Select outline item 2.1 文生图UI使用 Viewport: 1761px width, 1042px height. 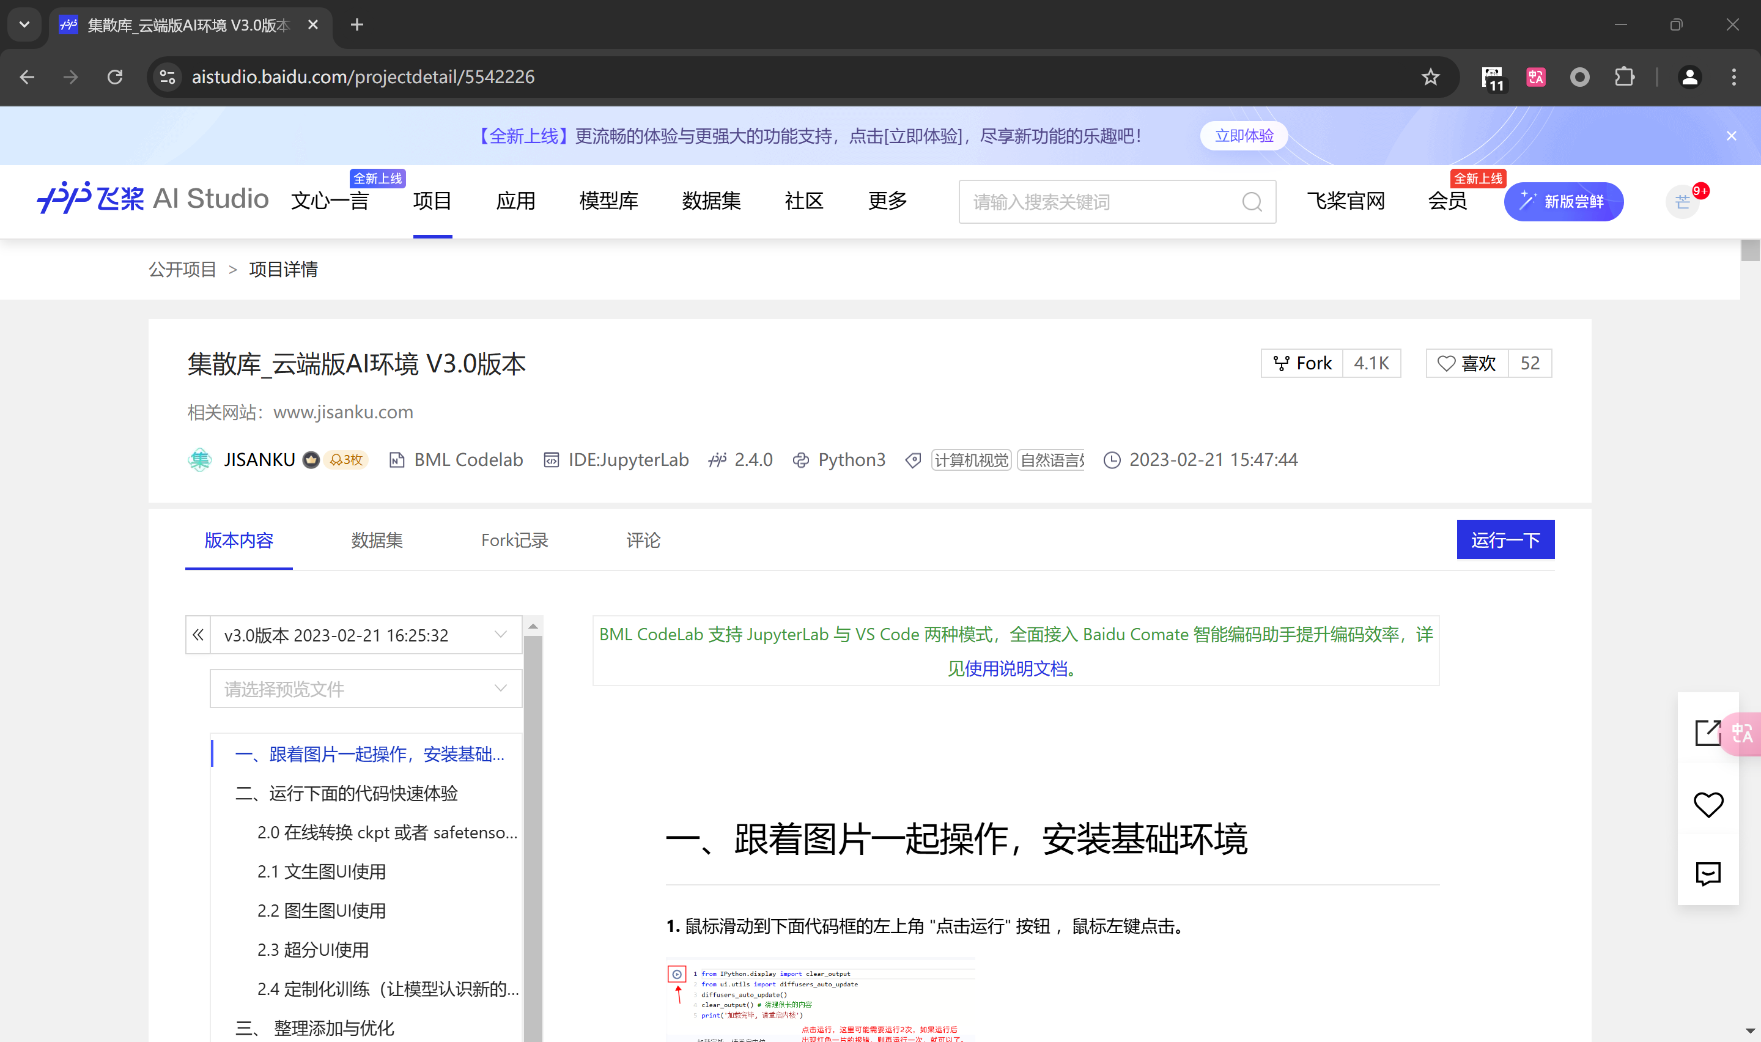(x=322, y=871)
